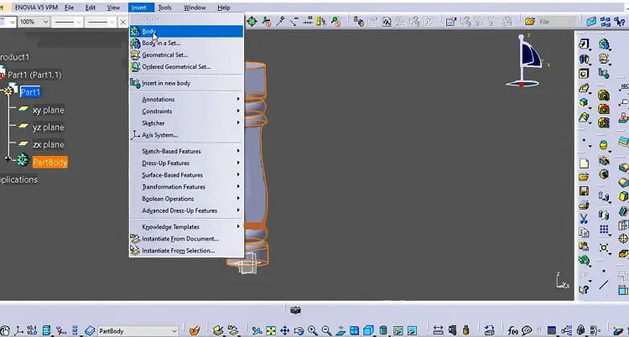Click the Zoom In magnifier icon
The width and height of the screenshot is (629, 337).
pyautogui.click(x=313, y=330)
